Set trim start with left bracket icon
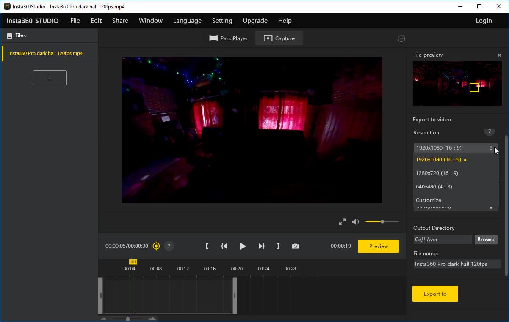 207,246
